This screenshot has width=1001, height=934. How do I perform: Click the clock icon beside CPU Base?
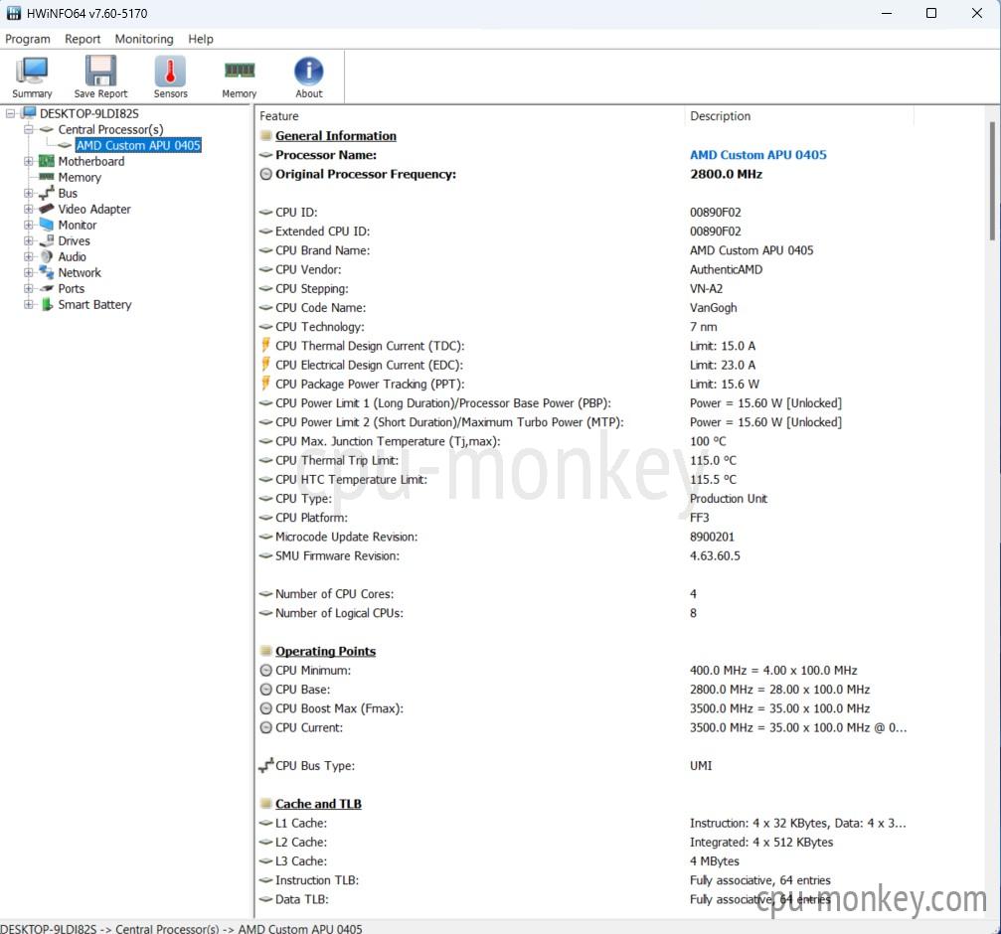266,689
